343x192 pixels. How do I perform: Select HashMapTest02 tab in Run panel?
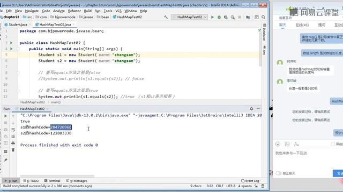pos(32,109)
